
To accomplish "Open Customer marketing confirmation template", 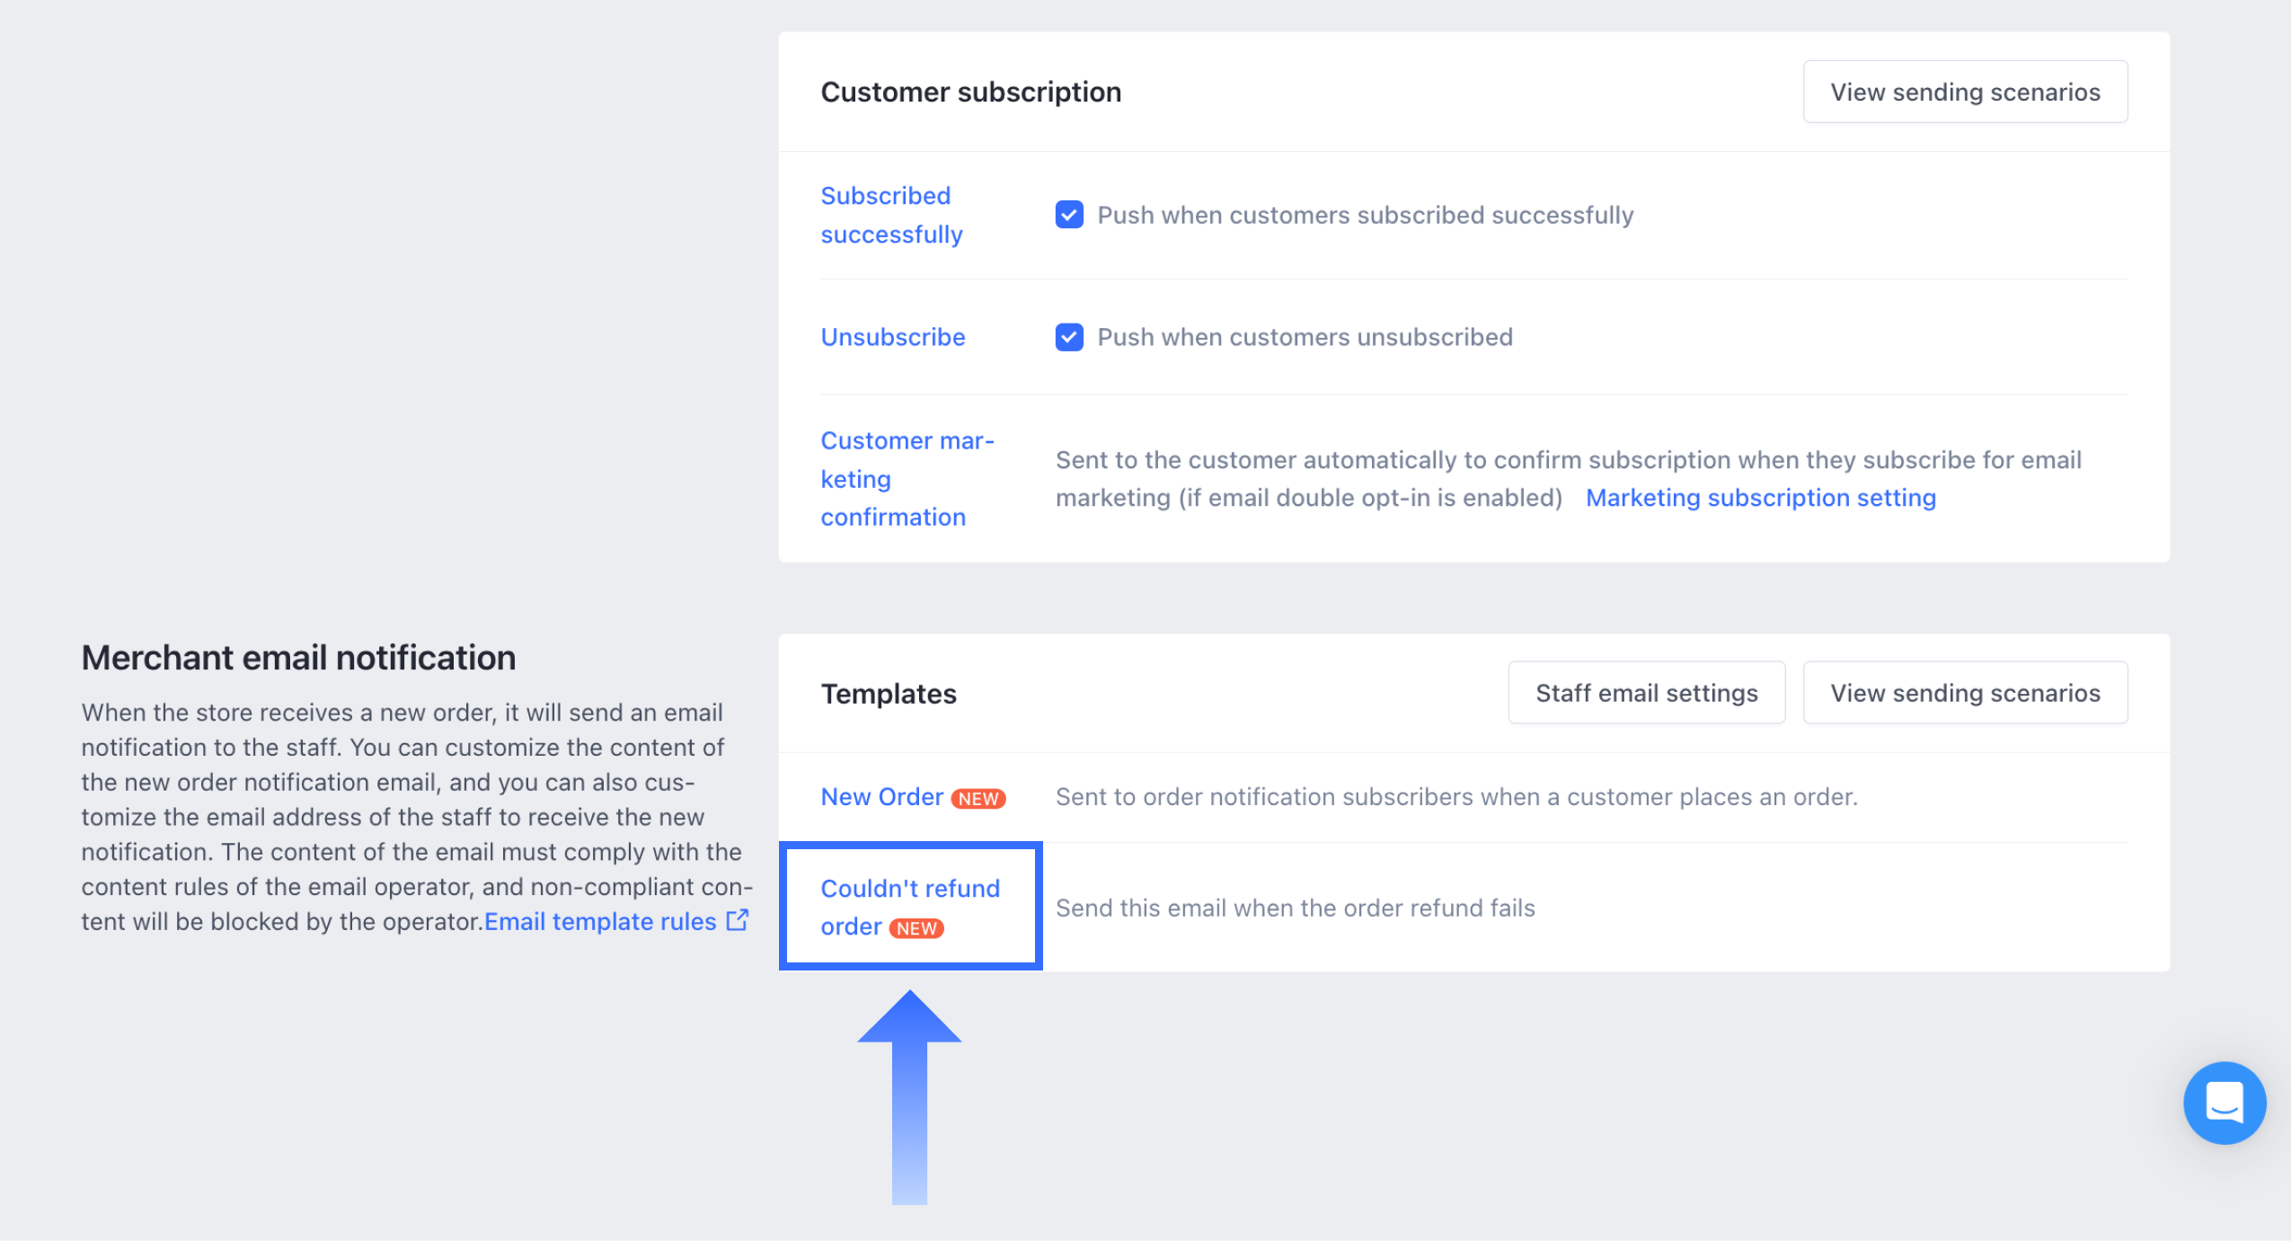I will point(907,478).
